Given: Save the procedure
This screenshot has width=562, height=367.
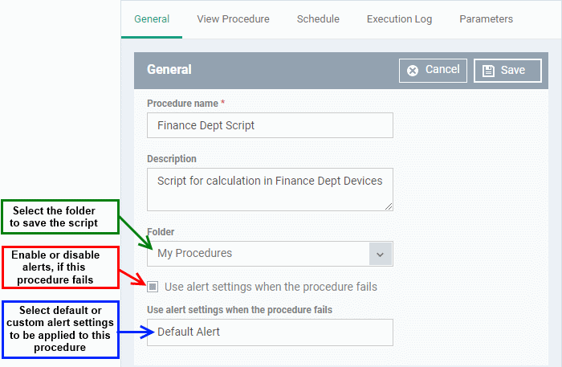Looking at the screenshot, I should point(507,71).
